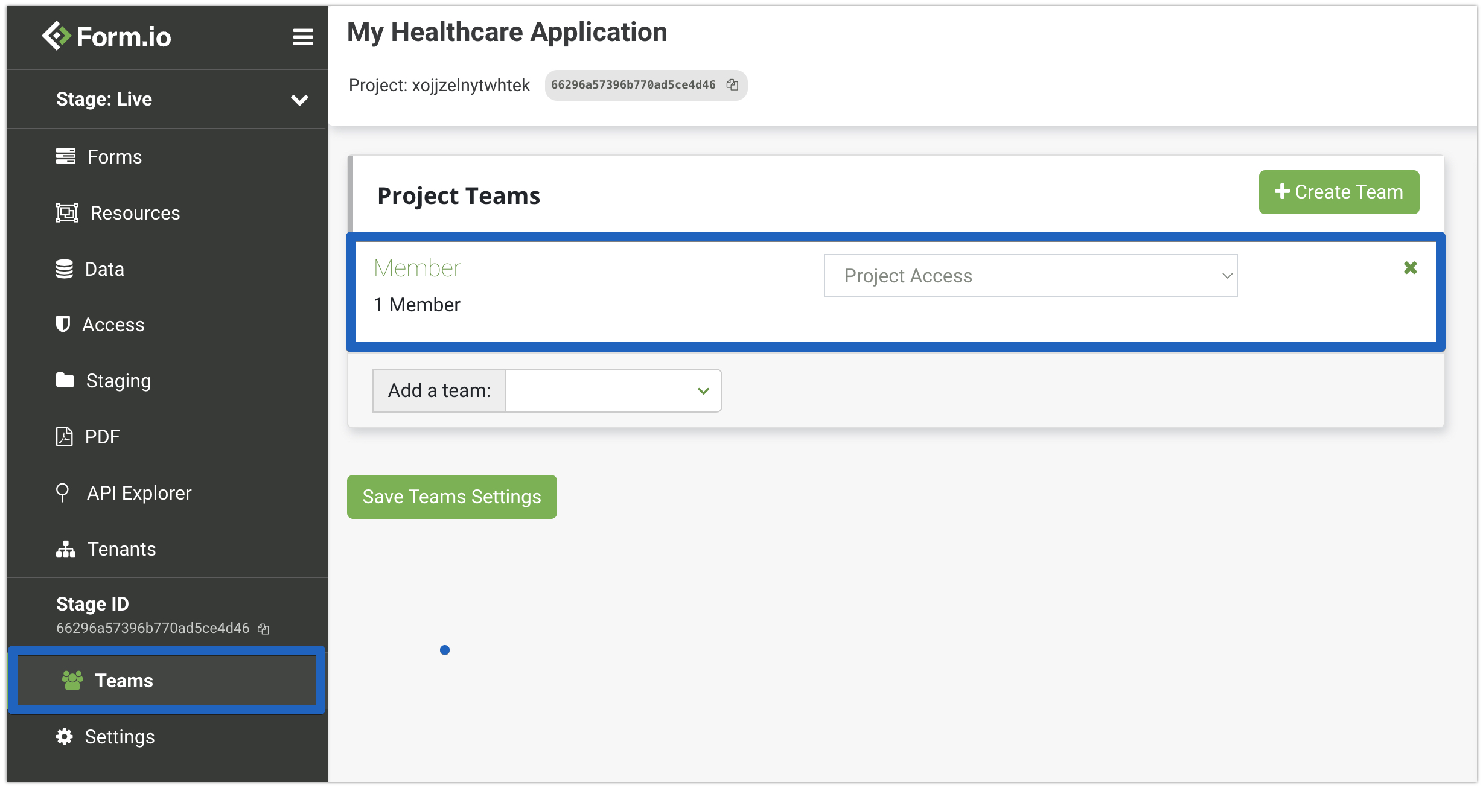Click the Forms sidebar icon
Image resolution: width=1483 pixels, height=788 pixels.
tap(65, 156)
